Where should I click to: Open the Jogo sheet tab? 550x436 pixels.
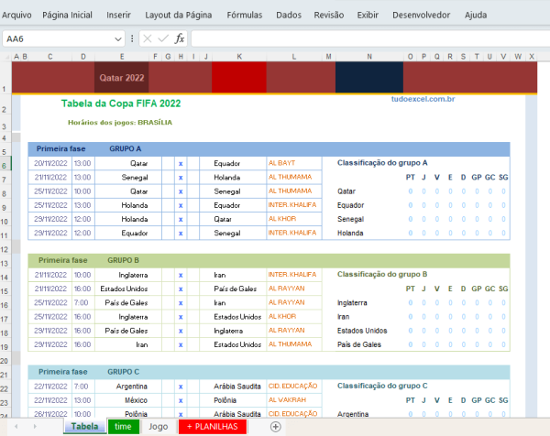[x=159, y=427]
